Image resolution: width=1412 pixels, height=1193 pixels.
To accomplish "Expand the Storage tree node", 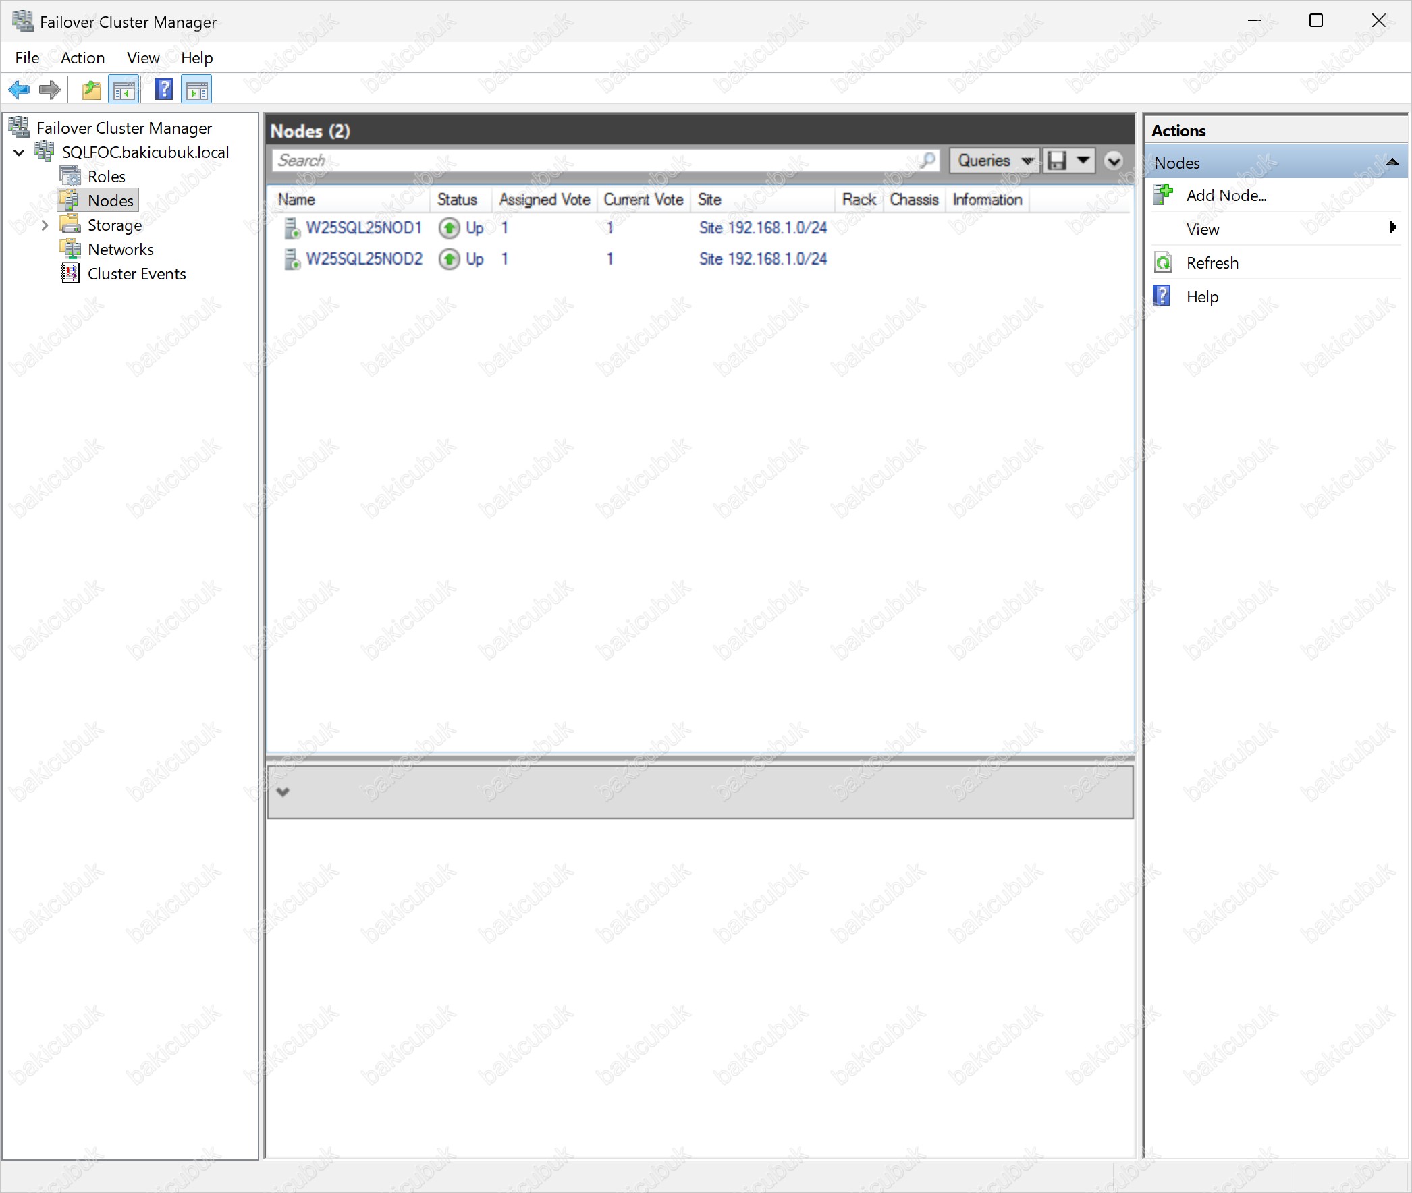I will pyautogui.click(x=45, y=225).
